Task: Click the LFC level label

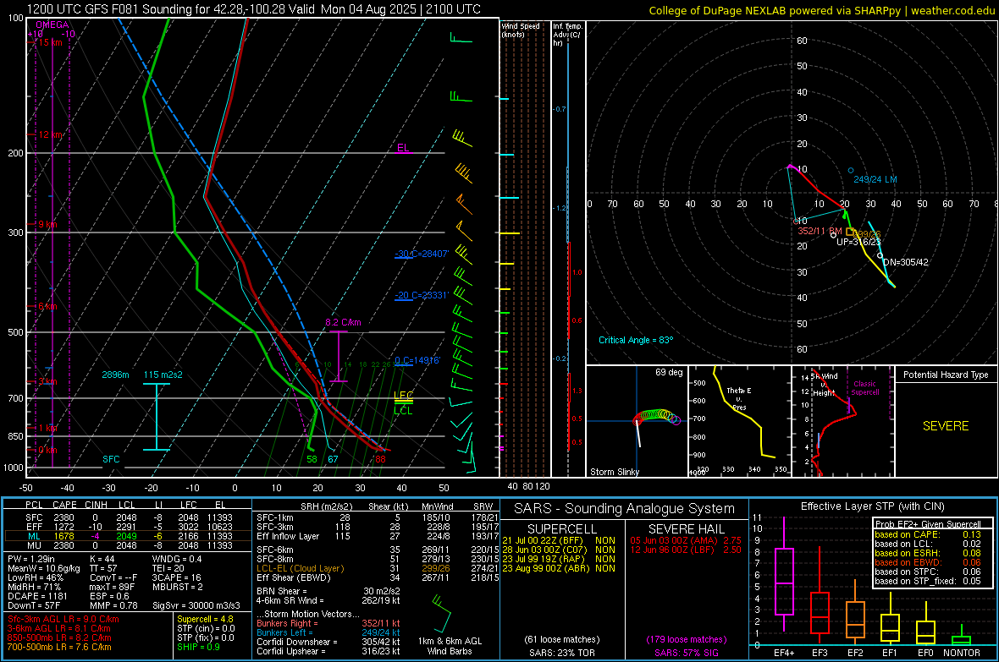Action: click(403, 396)
